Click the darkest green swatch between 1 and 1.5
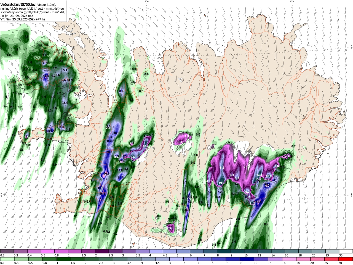The height and width of the screenshot is (265, 353). [64, 259]
